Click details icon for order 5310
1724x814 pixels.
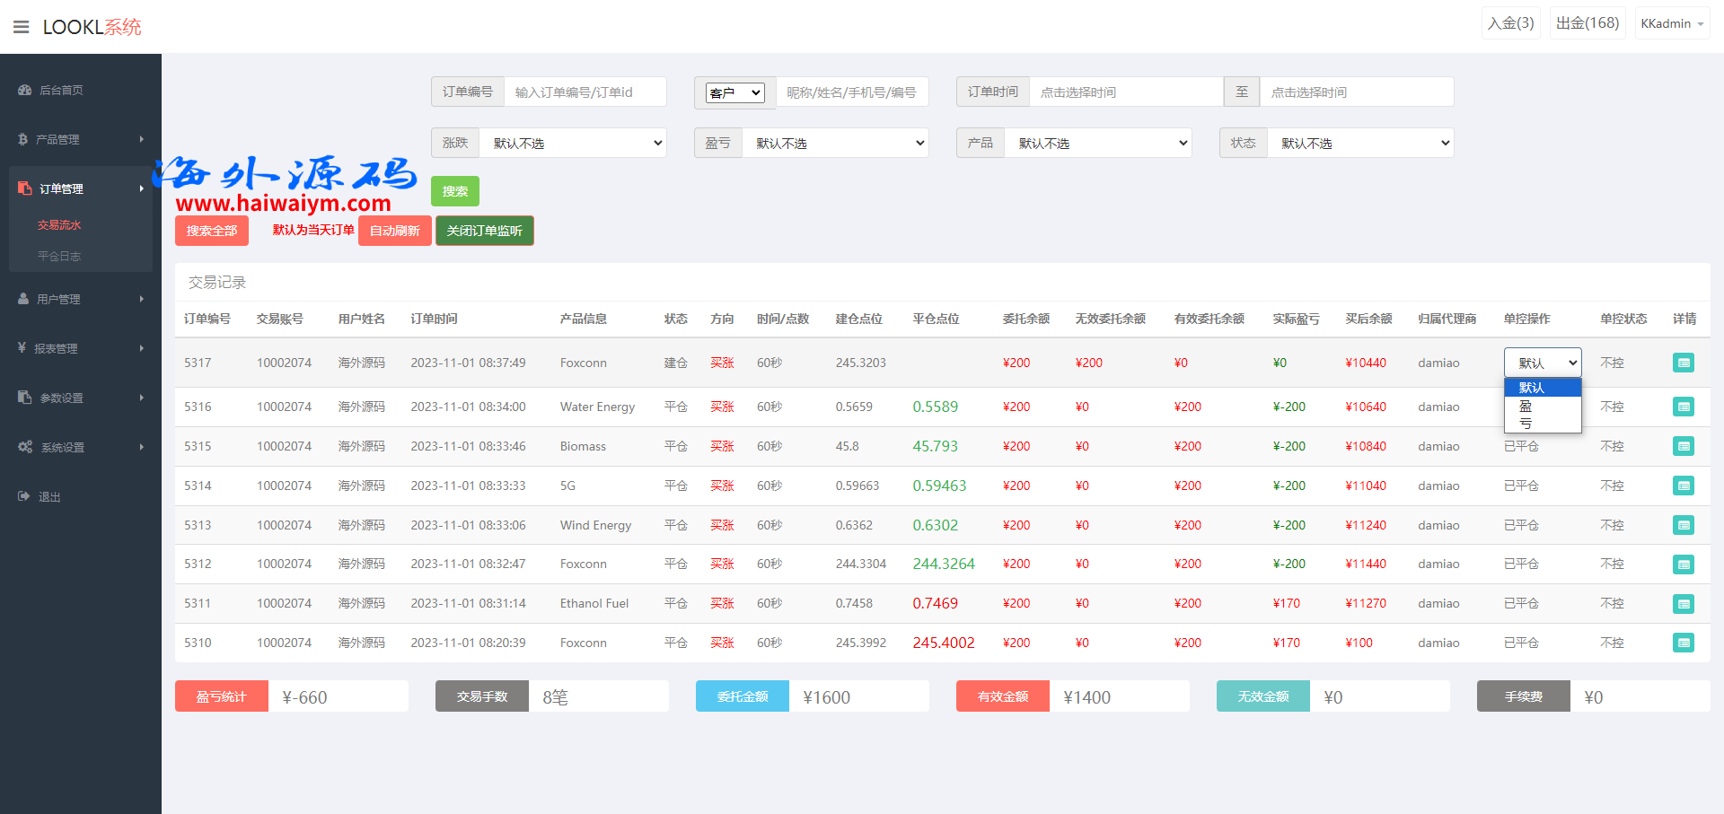[1684, 643]
